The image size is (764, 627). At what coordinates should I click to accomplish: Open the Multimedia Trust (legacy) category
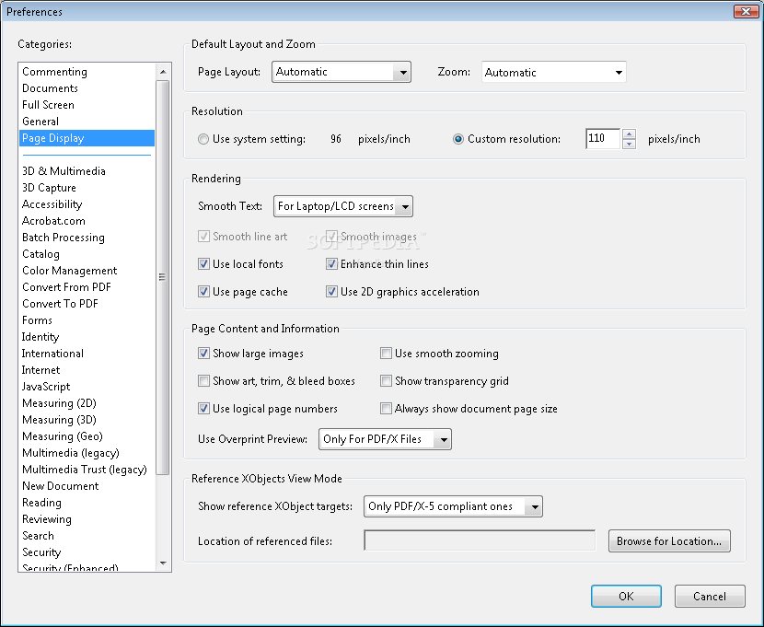pos(85,470)
